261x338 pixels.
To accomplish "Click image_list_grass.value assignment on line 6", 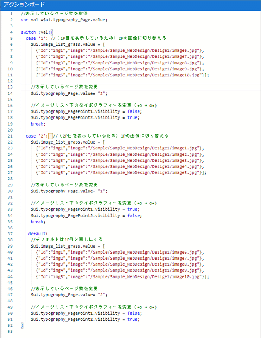I will click(x=68, y=44).
